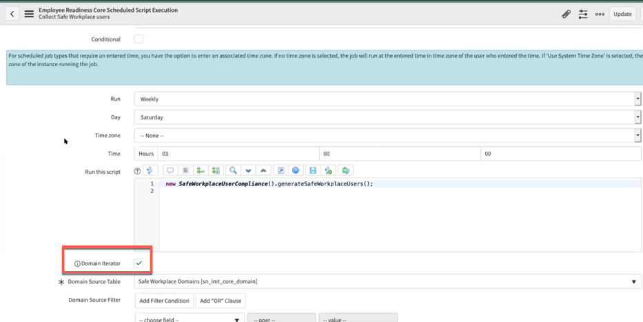Click the blue editor help icon
The height and width of the screenshot is (322, 643).
tap(296, 170)
